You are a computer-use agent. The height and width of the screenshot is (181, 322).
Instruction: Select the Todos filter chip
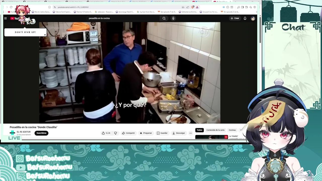199,130
